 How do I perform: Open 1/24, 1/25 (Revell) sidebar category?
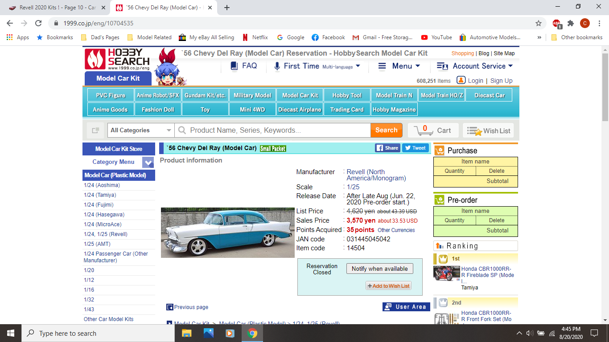pyautogui.click(x=106, y=234)
